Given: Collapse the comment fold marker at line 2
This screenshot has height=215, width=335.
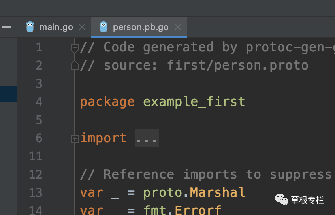Looking at the screenshot, I should [x=75, y=65].
